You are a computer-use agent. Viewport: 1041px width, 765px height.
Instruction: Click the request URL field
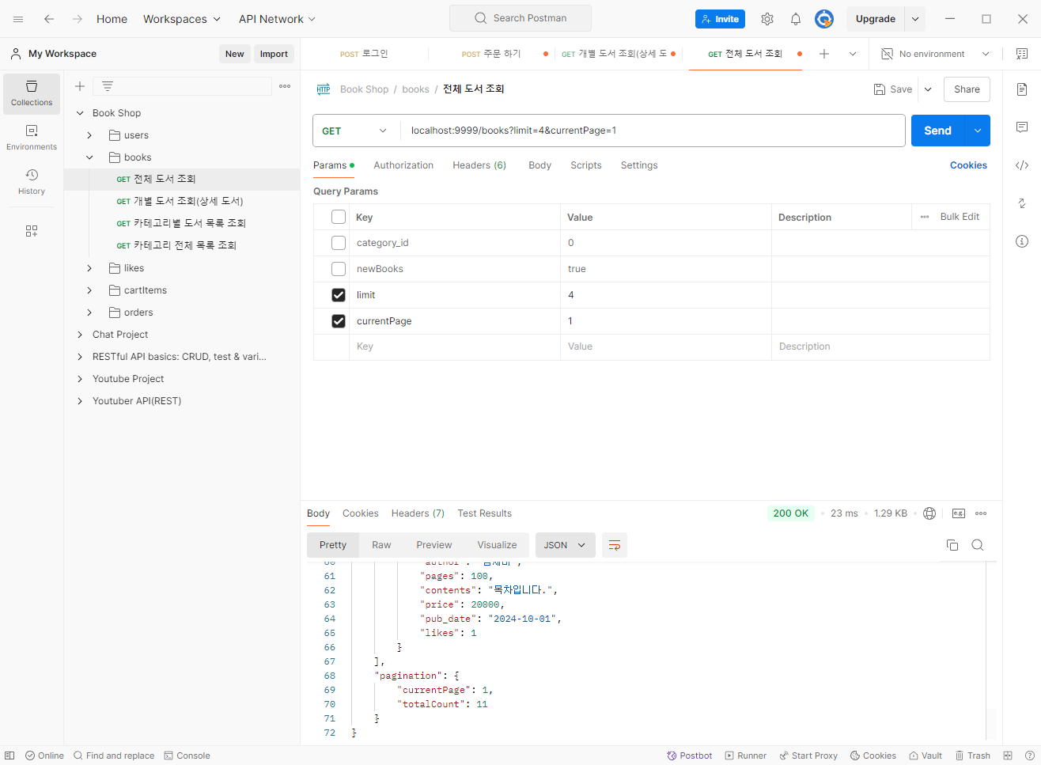tap(653, 131)
